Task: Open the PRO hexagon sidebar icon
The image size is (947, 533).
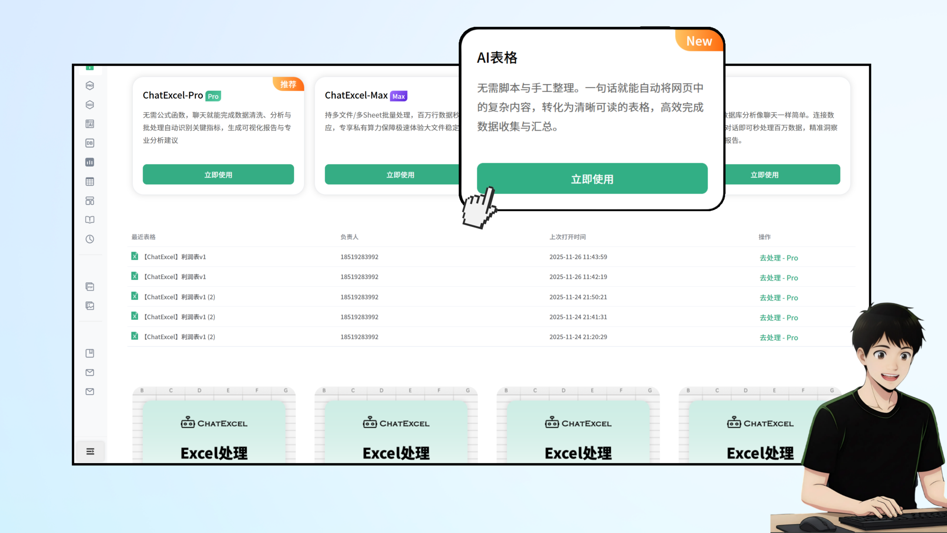Action: (90, 86)
